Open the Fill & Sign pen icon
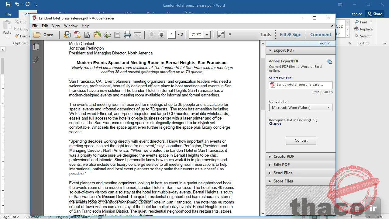Screen dimensions: 389x219 87,34
